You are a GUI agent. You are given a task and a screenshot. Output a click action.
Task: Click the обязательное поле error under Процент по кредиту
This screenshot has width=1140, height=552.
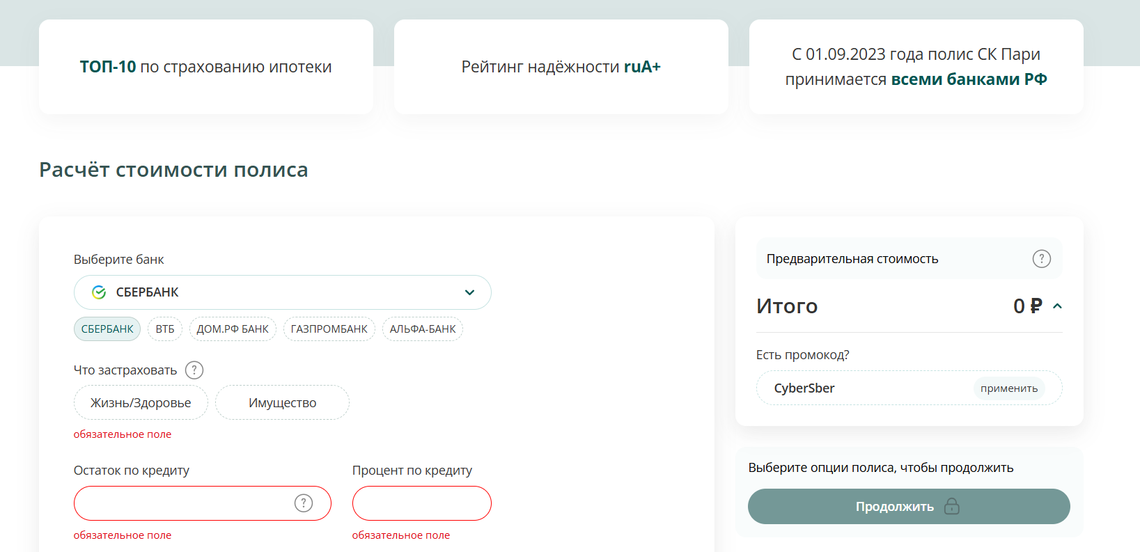click(401, 535)
